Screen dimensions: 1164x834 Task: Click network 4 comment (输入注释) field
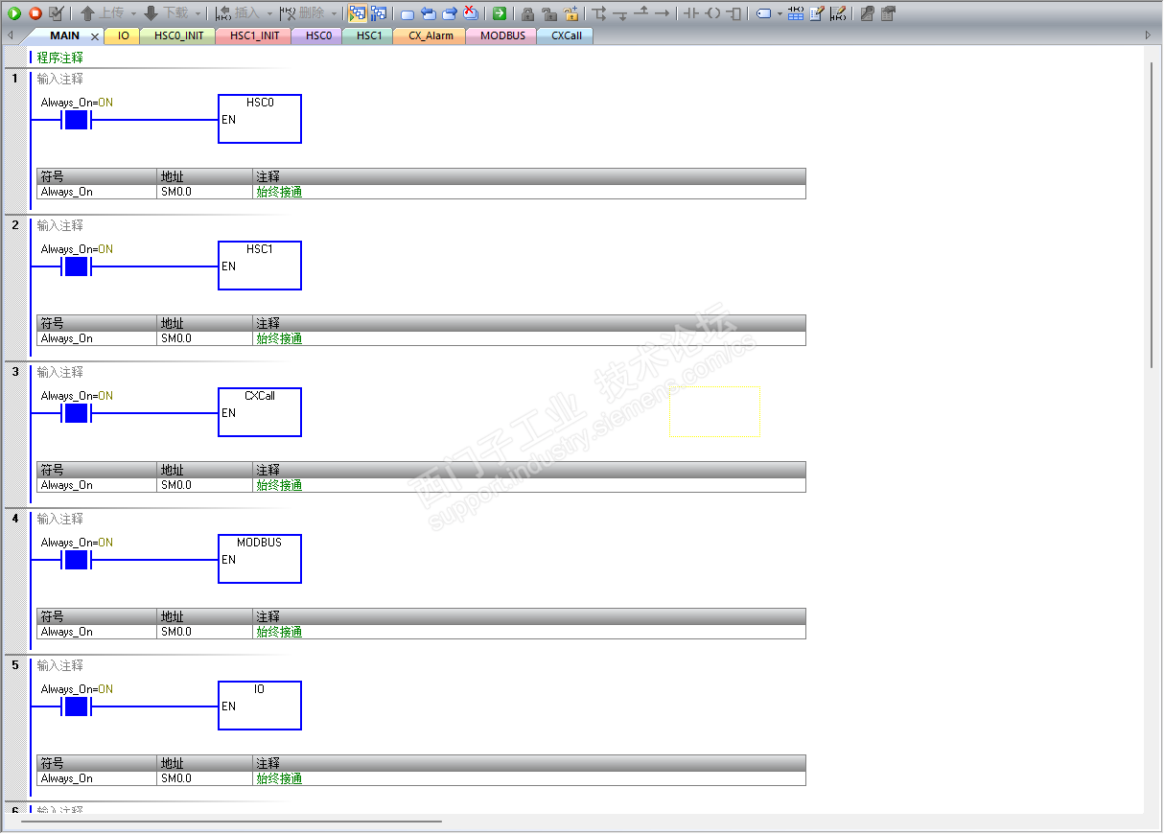click(x=60, y=519)
